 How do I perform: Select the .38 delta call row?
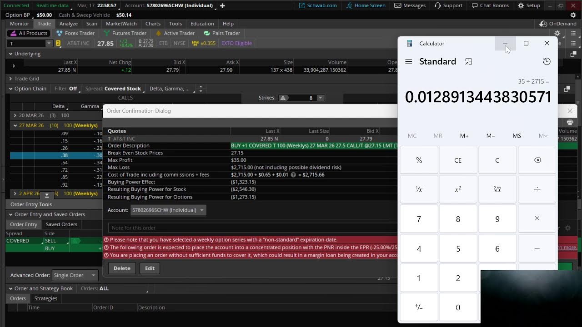pos(56,155)
